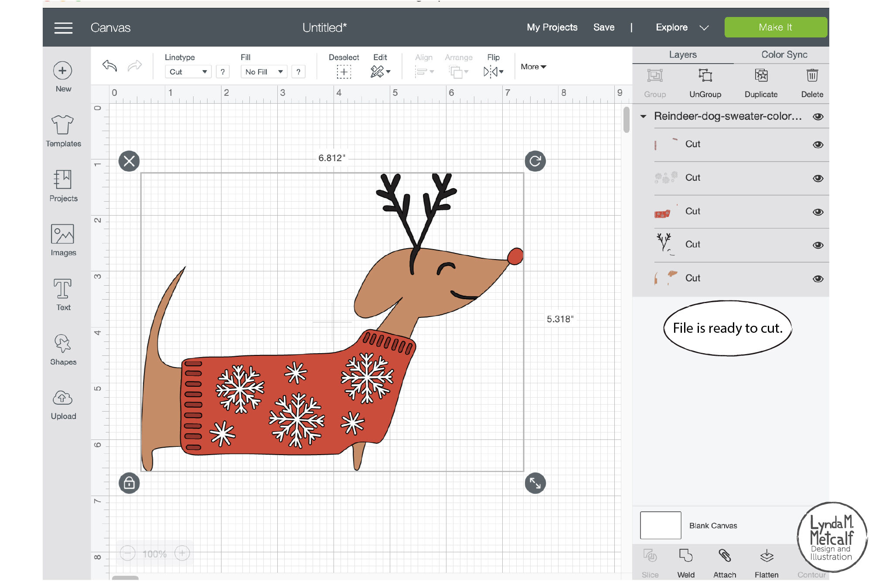The image size is (872, 581).
Task: Click the Make It button
Action: (x=776, y=27)
